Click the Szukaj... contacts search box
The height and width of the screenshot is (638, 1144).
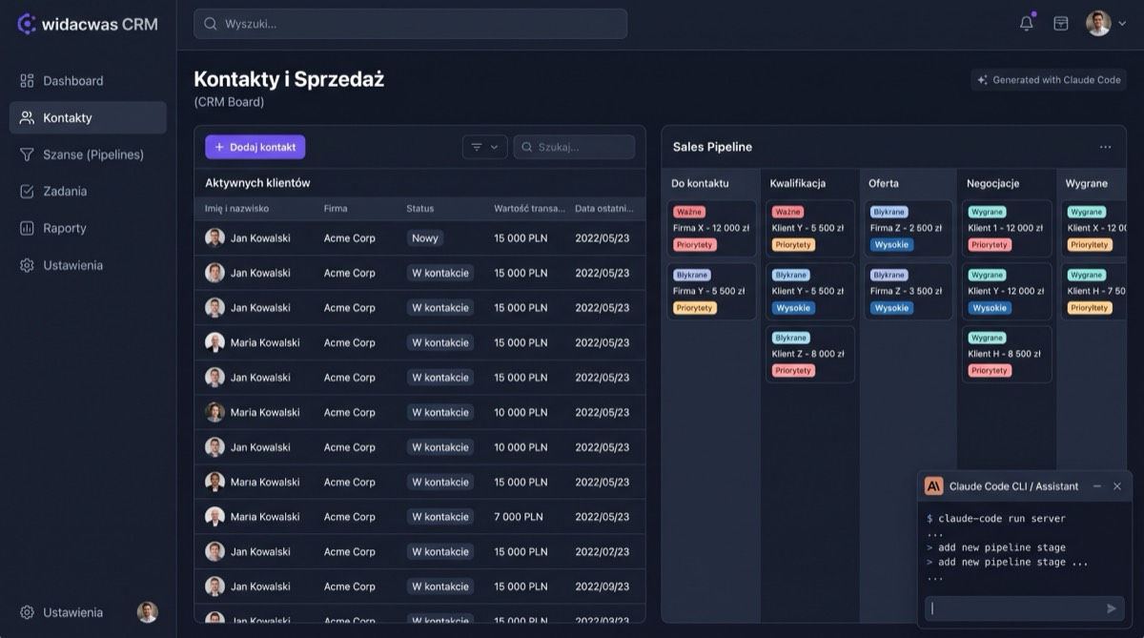tap(574, 147)
